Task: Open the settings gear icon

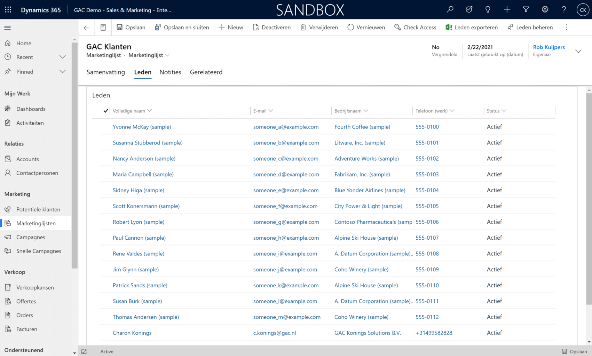Action: click(x=545, y=10)
